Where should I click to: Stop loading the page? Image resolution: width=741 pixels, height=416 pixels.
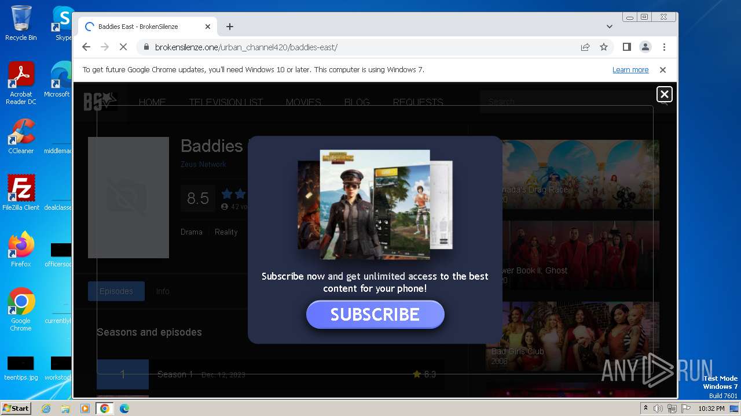[123, 47]
